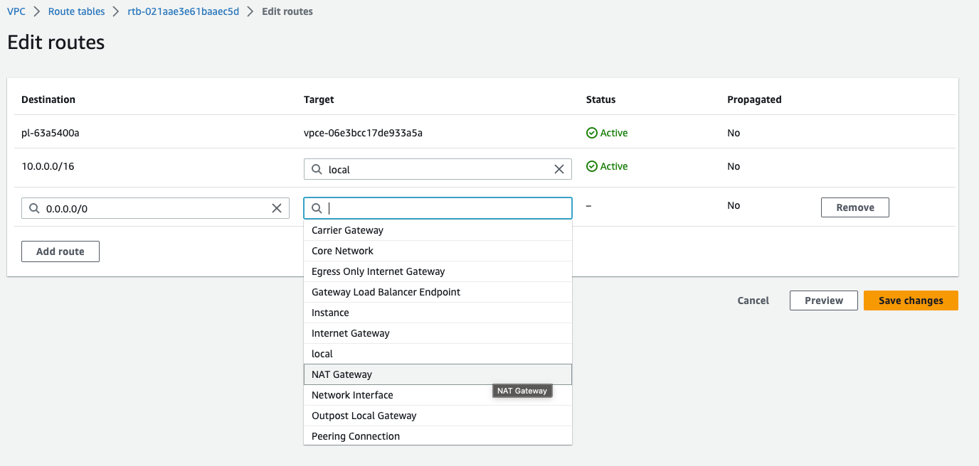The height and width of the screenshot is (466, 979).
Task: Select Gateway Load Balancer Endpoint option
Action: pyautogui.click(x=386, y=292)
